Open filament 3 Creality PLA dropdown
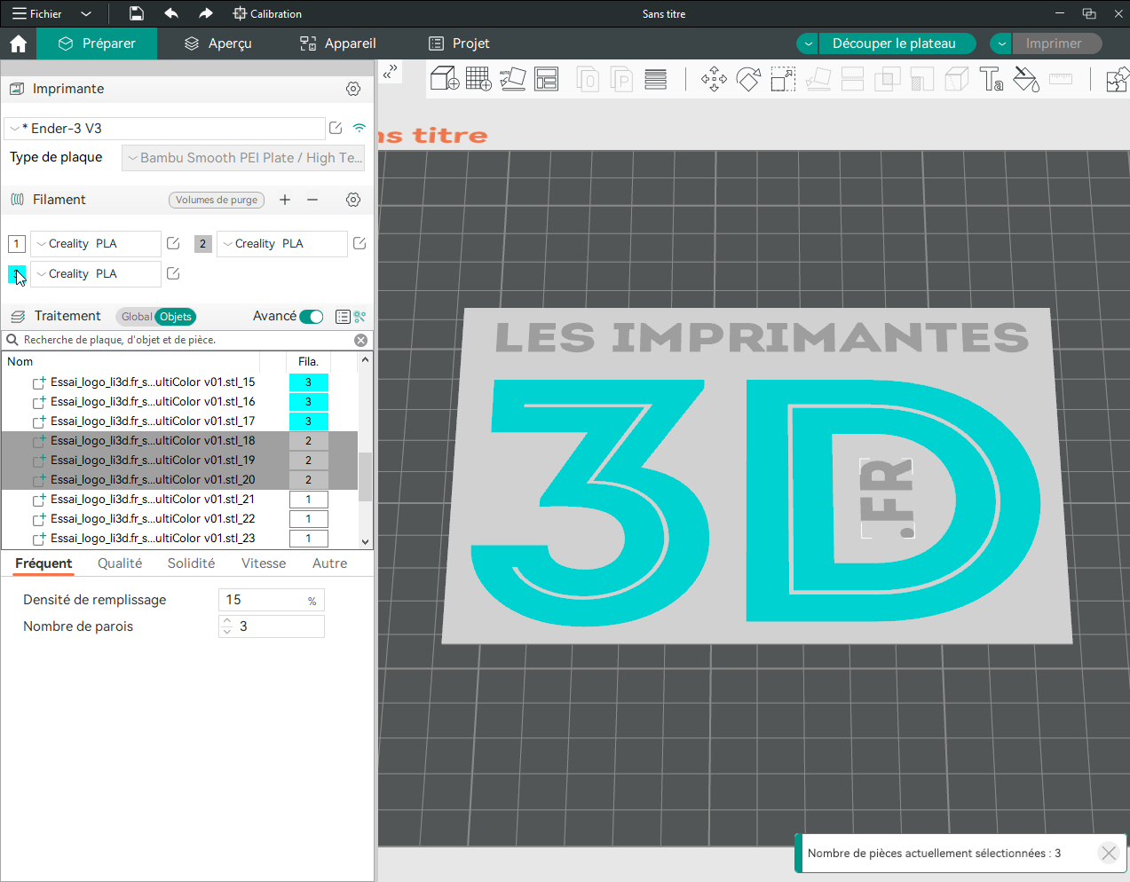 click(x=96, y=274)
